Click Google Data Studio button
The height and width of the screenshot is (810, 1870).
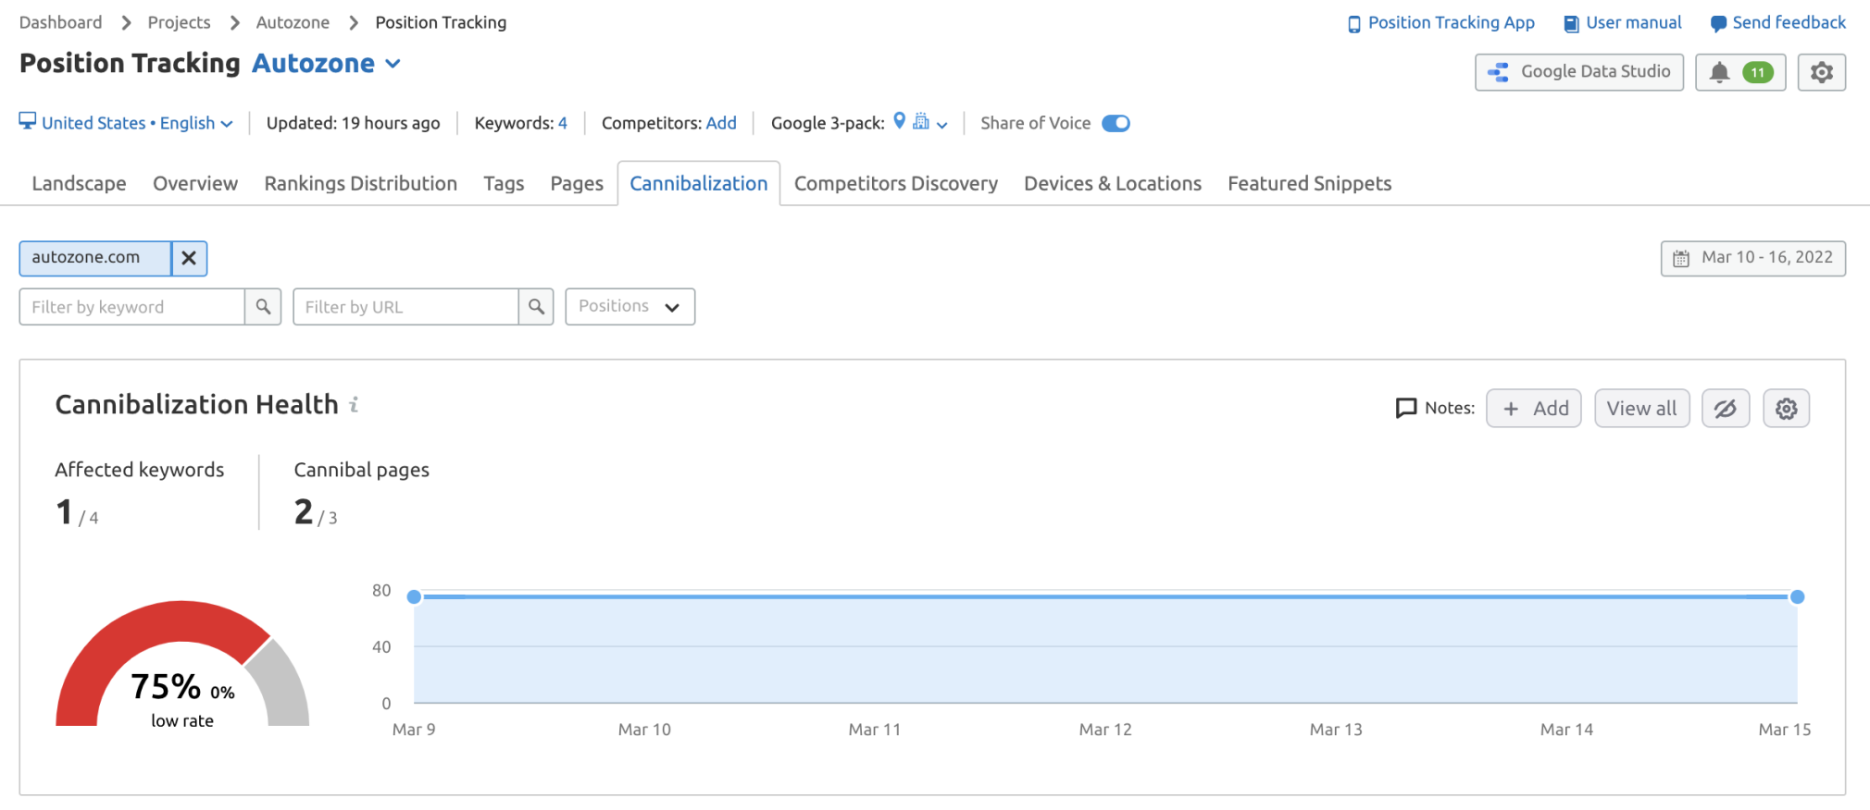(x=1578, y=72)
